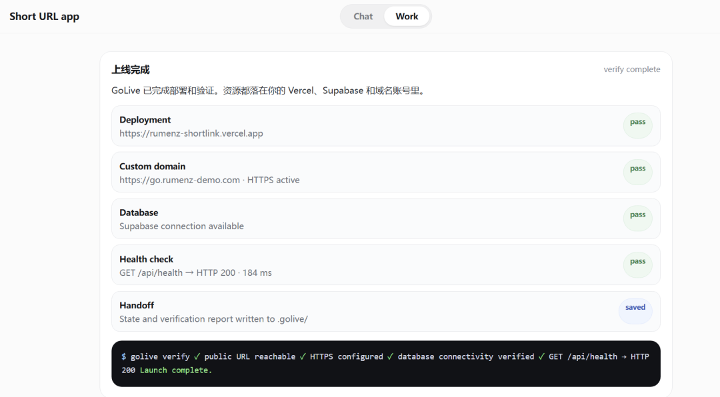Open the rumenz-shortlink.vercel.app deployment URL
Screen dimensions: 720x397
(x=191, y=134)
